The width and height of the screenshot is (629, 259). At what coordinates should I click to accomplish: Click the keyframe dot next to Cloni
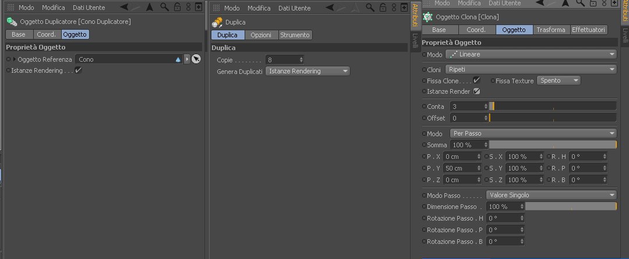click(x=425, y=70)
